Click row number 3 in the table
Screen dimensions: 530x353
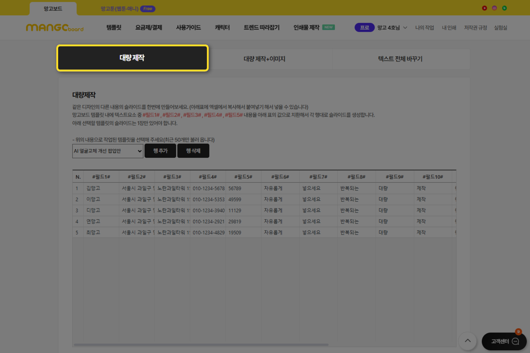click(78, 210)
